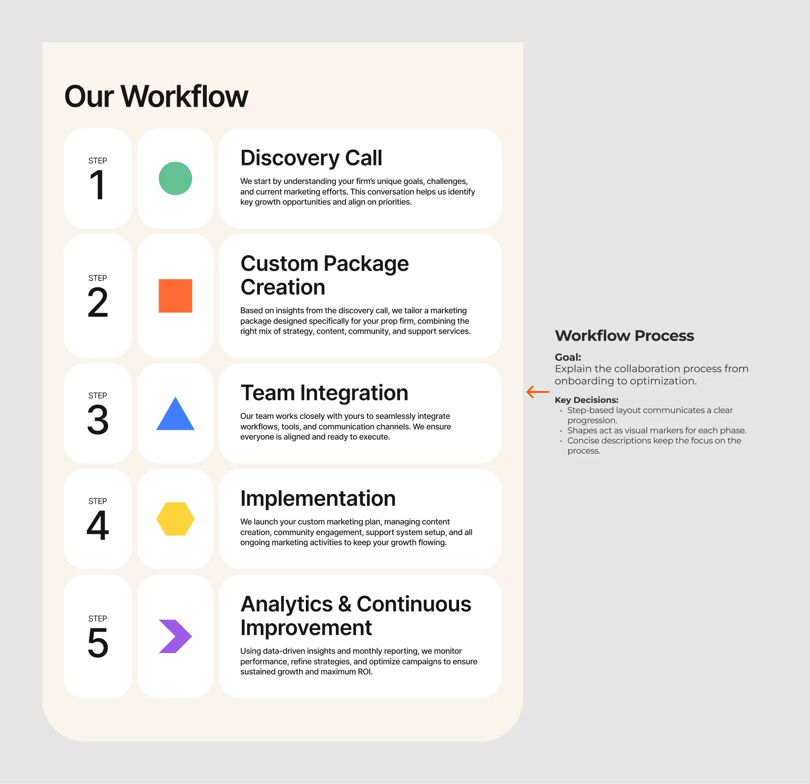Select the Step 5 number card
810x784 pixels.
(x=97, y=636)
